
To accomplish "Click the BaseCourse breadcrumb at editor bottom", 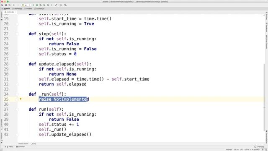I will (x=23, y=143).
